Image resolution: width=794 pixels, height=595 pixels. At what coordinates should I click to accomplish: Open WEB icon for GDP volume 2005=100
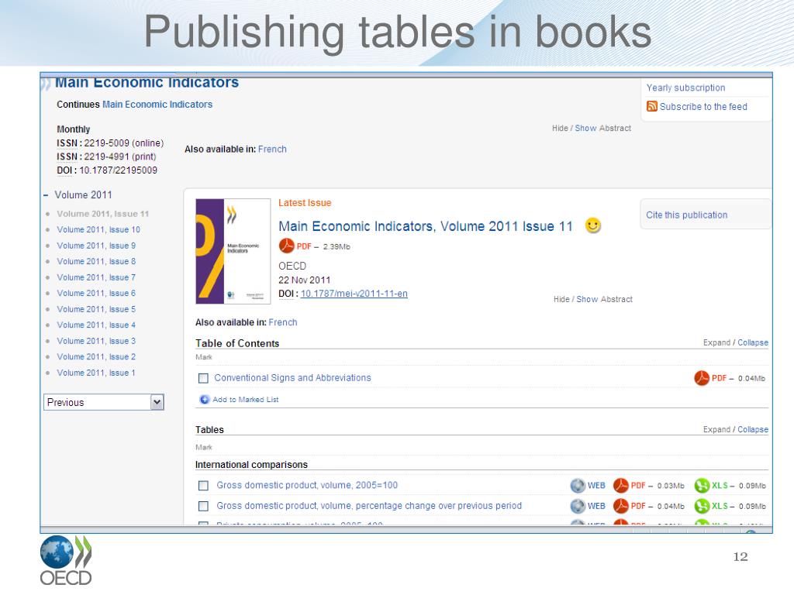[577, 485]
